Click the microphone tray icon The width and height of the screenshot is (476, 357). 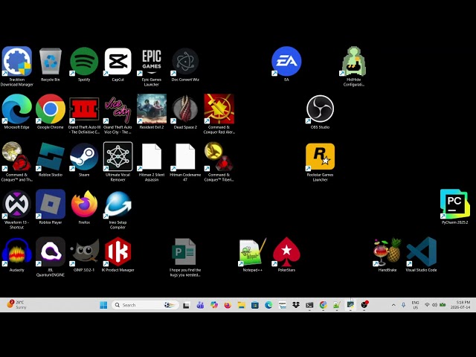403,305
